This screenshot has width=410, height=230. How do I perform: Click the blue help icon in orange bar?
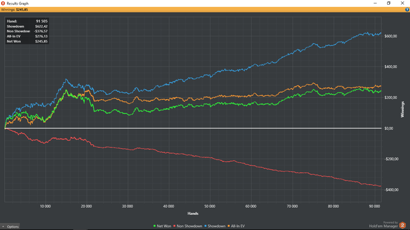click(407, 10)
